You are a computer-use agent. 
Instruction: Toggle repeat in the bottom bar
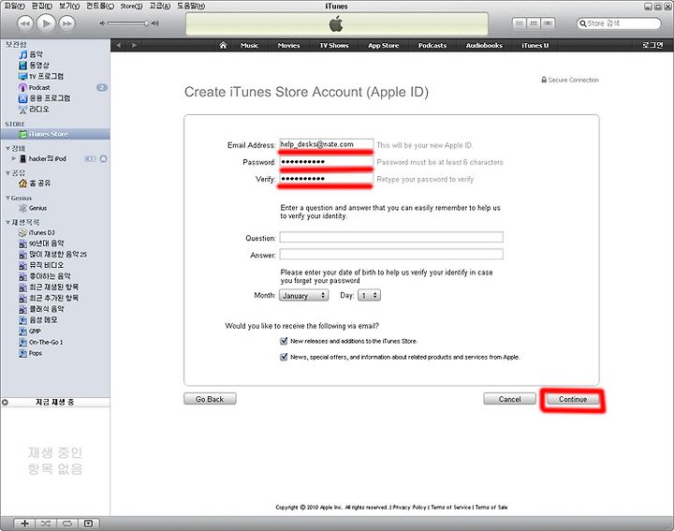pyautogui.click(x=67, y=524)
